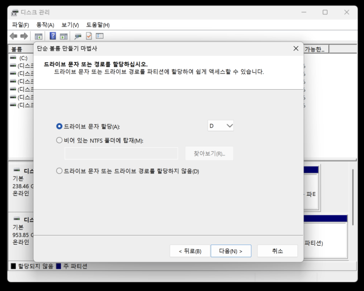
Task: Select '드라이브 문자 할당' radio button
Action: click(59, 126)
